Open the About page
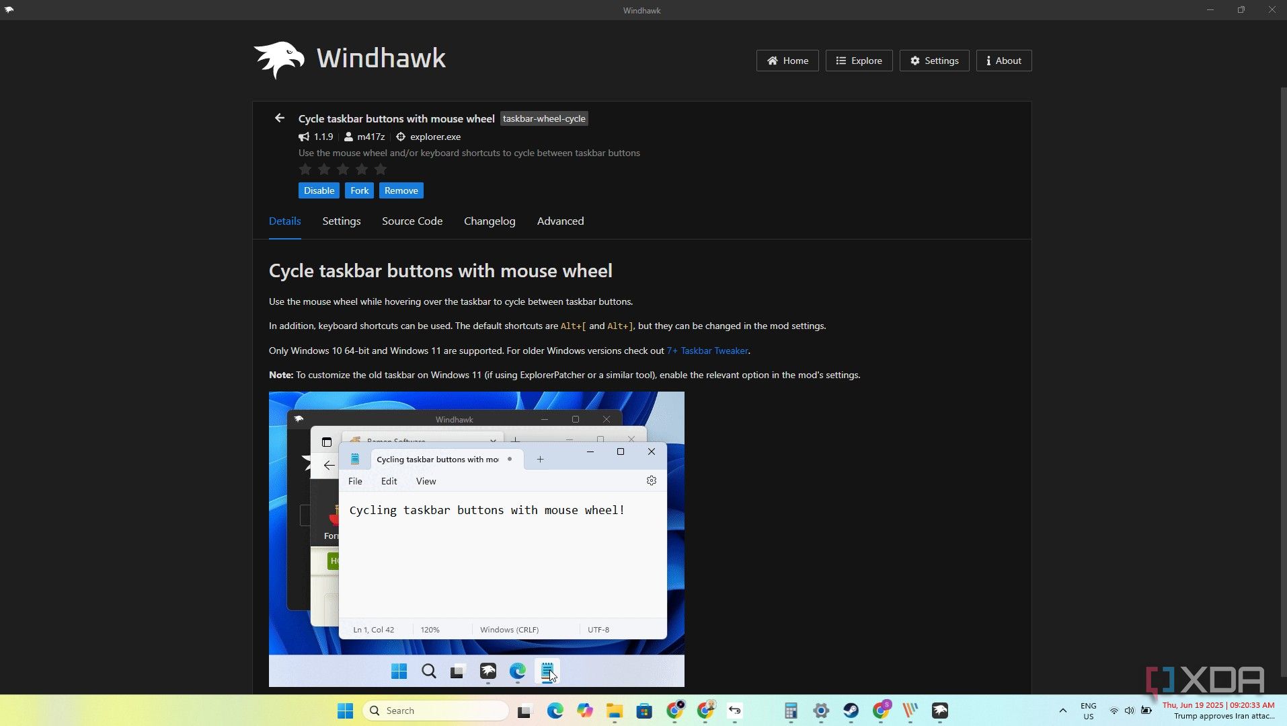 click(x=1004, y=61)
